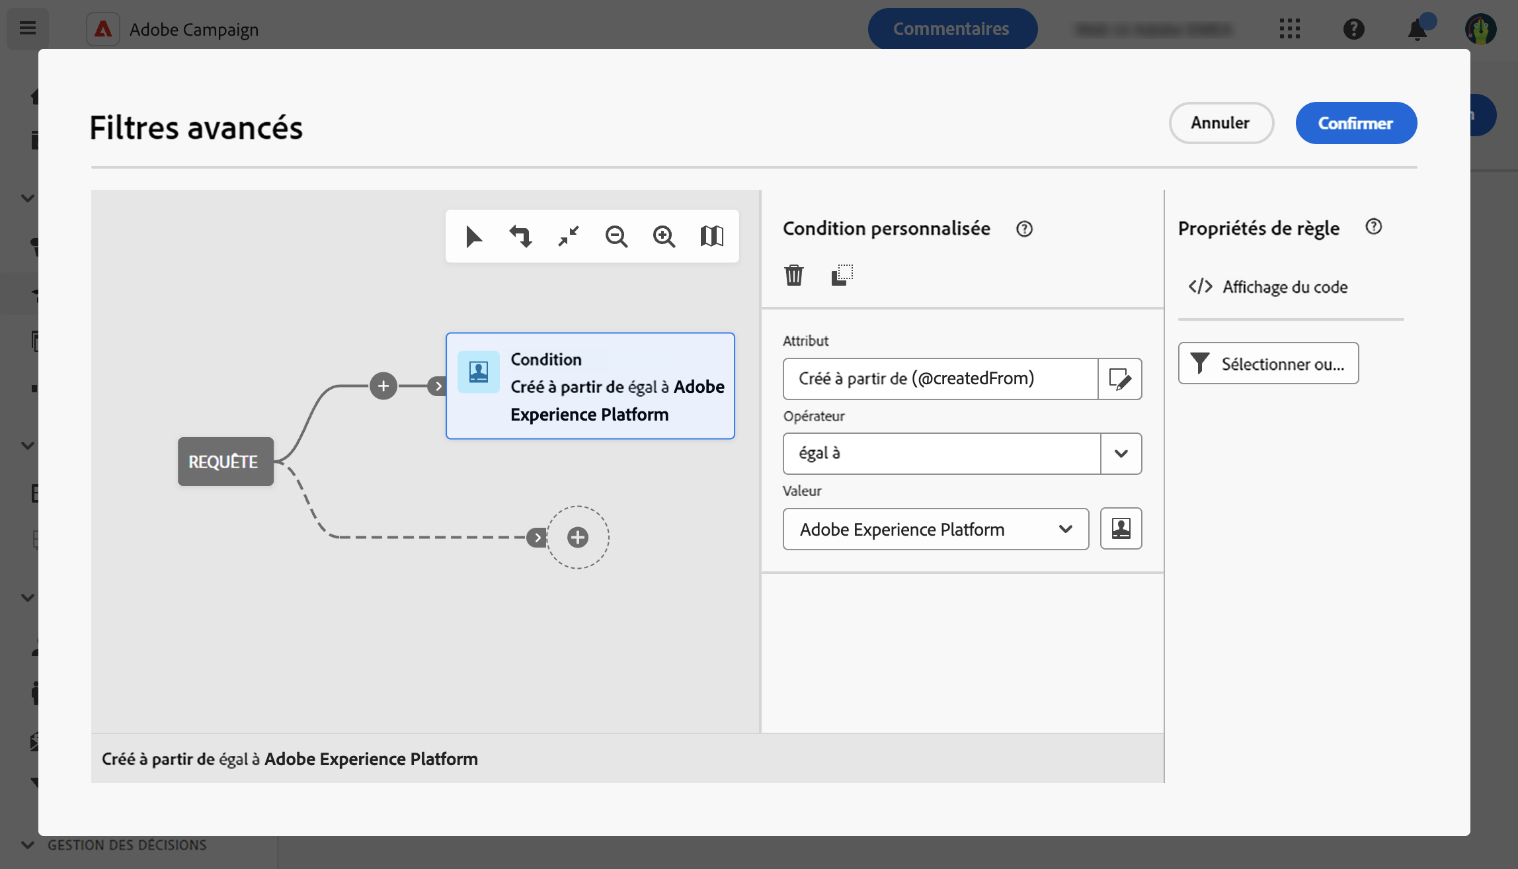Confirm the advanced filters

point(1355,123)
